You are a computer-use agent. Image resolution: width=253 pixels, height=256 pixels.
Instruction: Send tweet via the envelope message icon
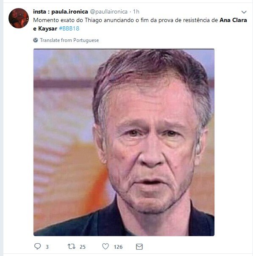(139, 247)
